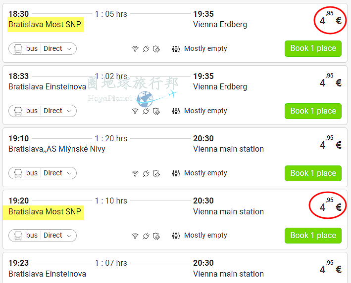351x283 pixels.
Task: Book 1 place on the 19:20 Most SNP bus
Action: [x=313, y=236]
